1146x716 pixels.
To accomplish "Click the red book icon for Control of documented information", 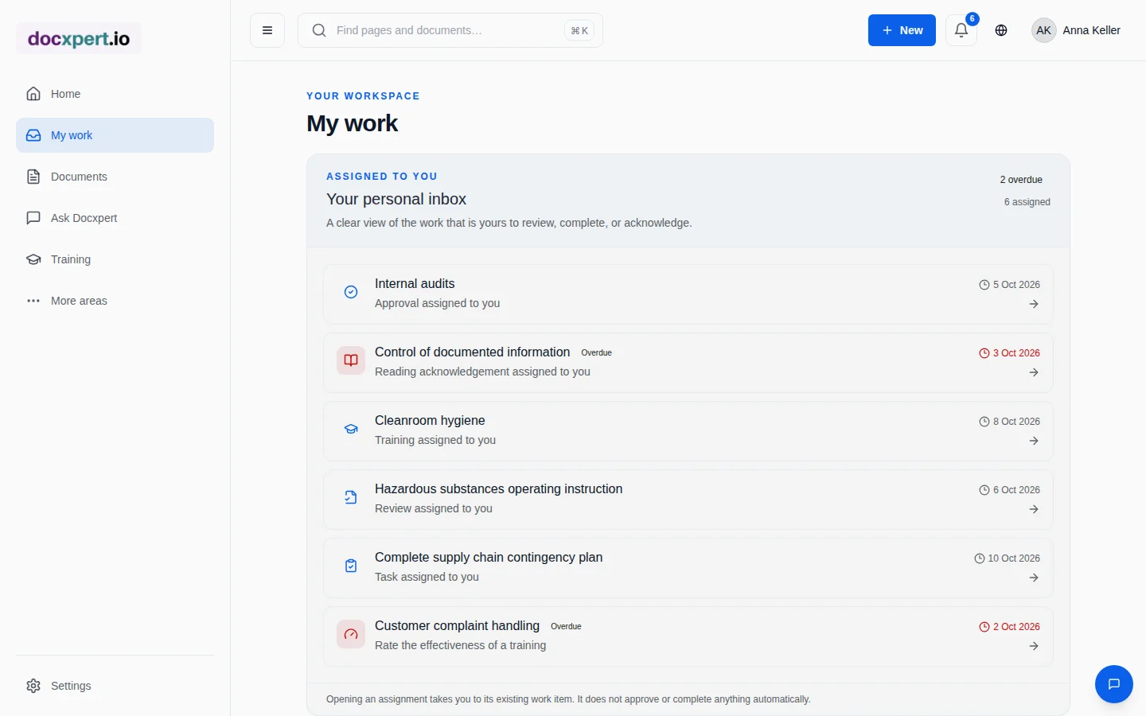I will (x=351, y=360).
